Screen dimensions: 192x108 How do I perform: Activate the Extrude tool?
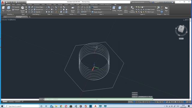coord(8,9)
